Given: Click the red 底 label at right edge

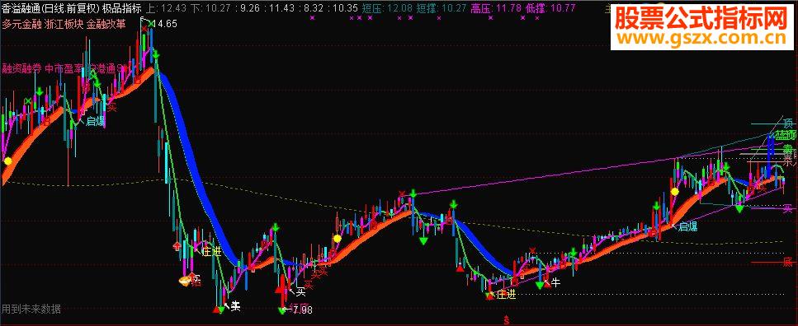Looking at the screenshot, I should 788,262.
